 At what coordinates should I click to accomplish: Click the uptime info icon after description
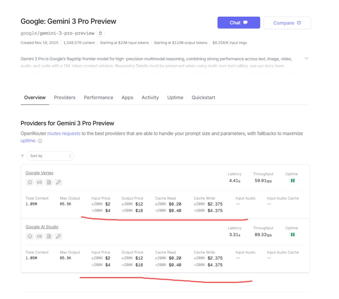(40, 141)
